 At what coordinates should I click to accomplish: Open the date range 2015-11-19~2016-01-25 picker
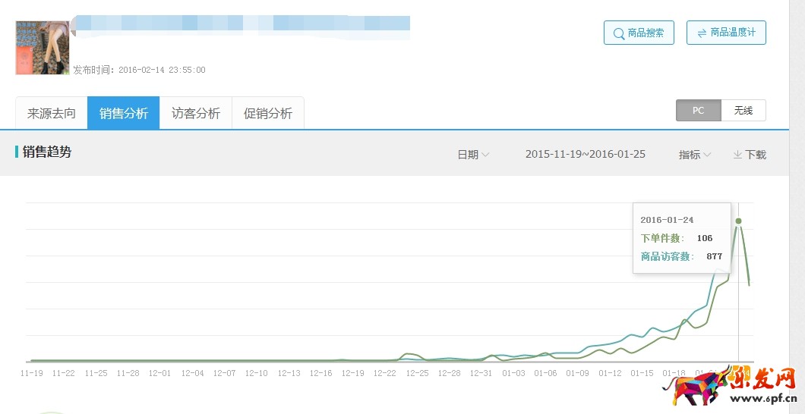585,154
